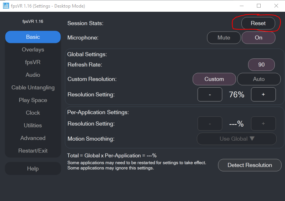Reset the session stats
Screen dimensions: 285x201
258,23
